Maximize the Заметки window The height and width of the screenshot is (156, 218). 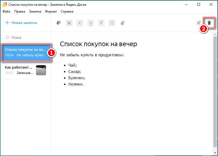pos(199,4)
